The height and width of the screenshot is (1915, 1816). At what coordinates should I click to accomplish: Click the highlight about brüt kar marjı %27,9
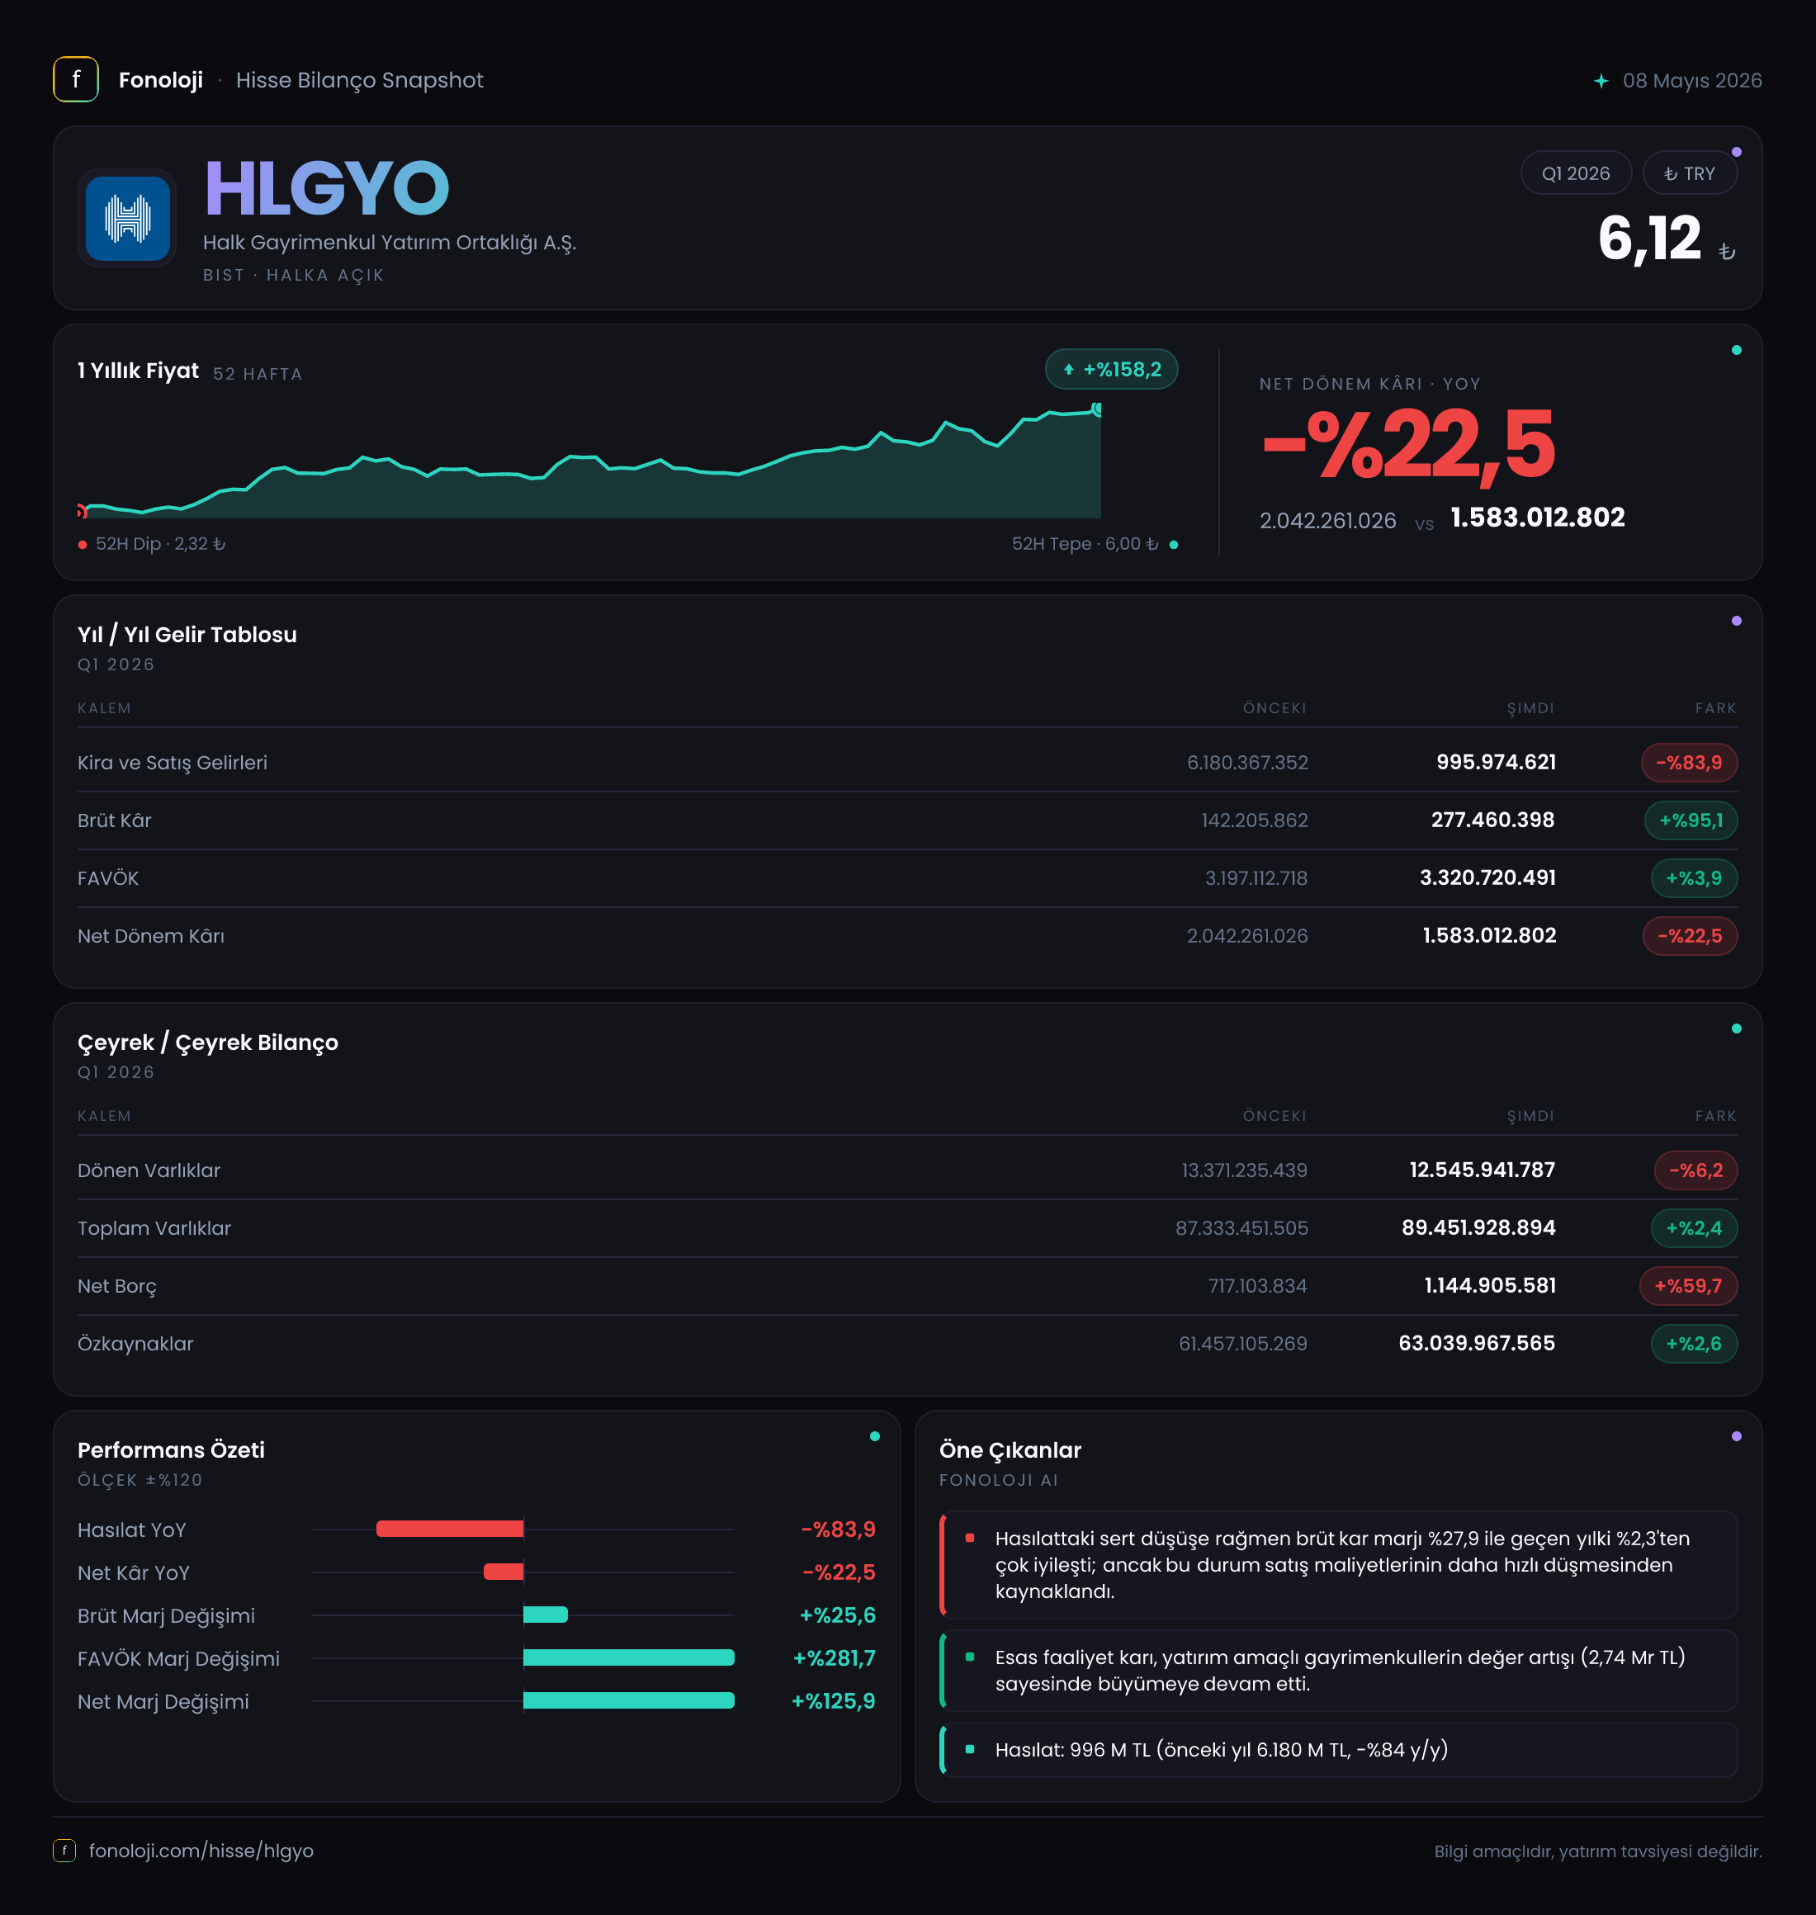pos(1339,1564)
